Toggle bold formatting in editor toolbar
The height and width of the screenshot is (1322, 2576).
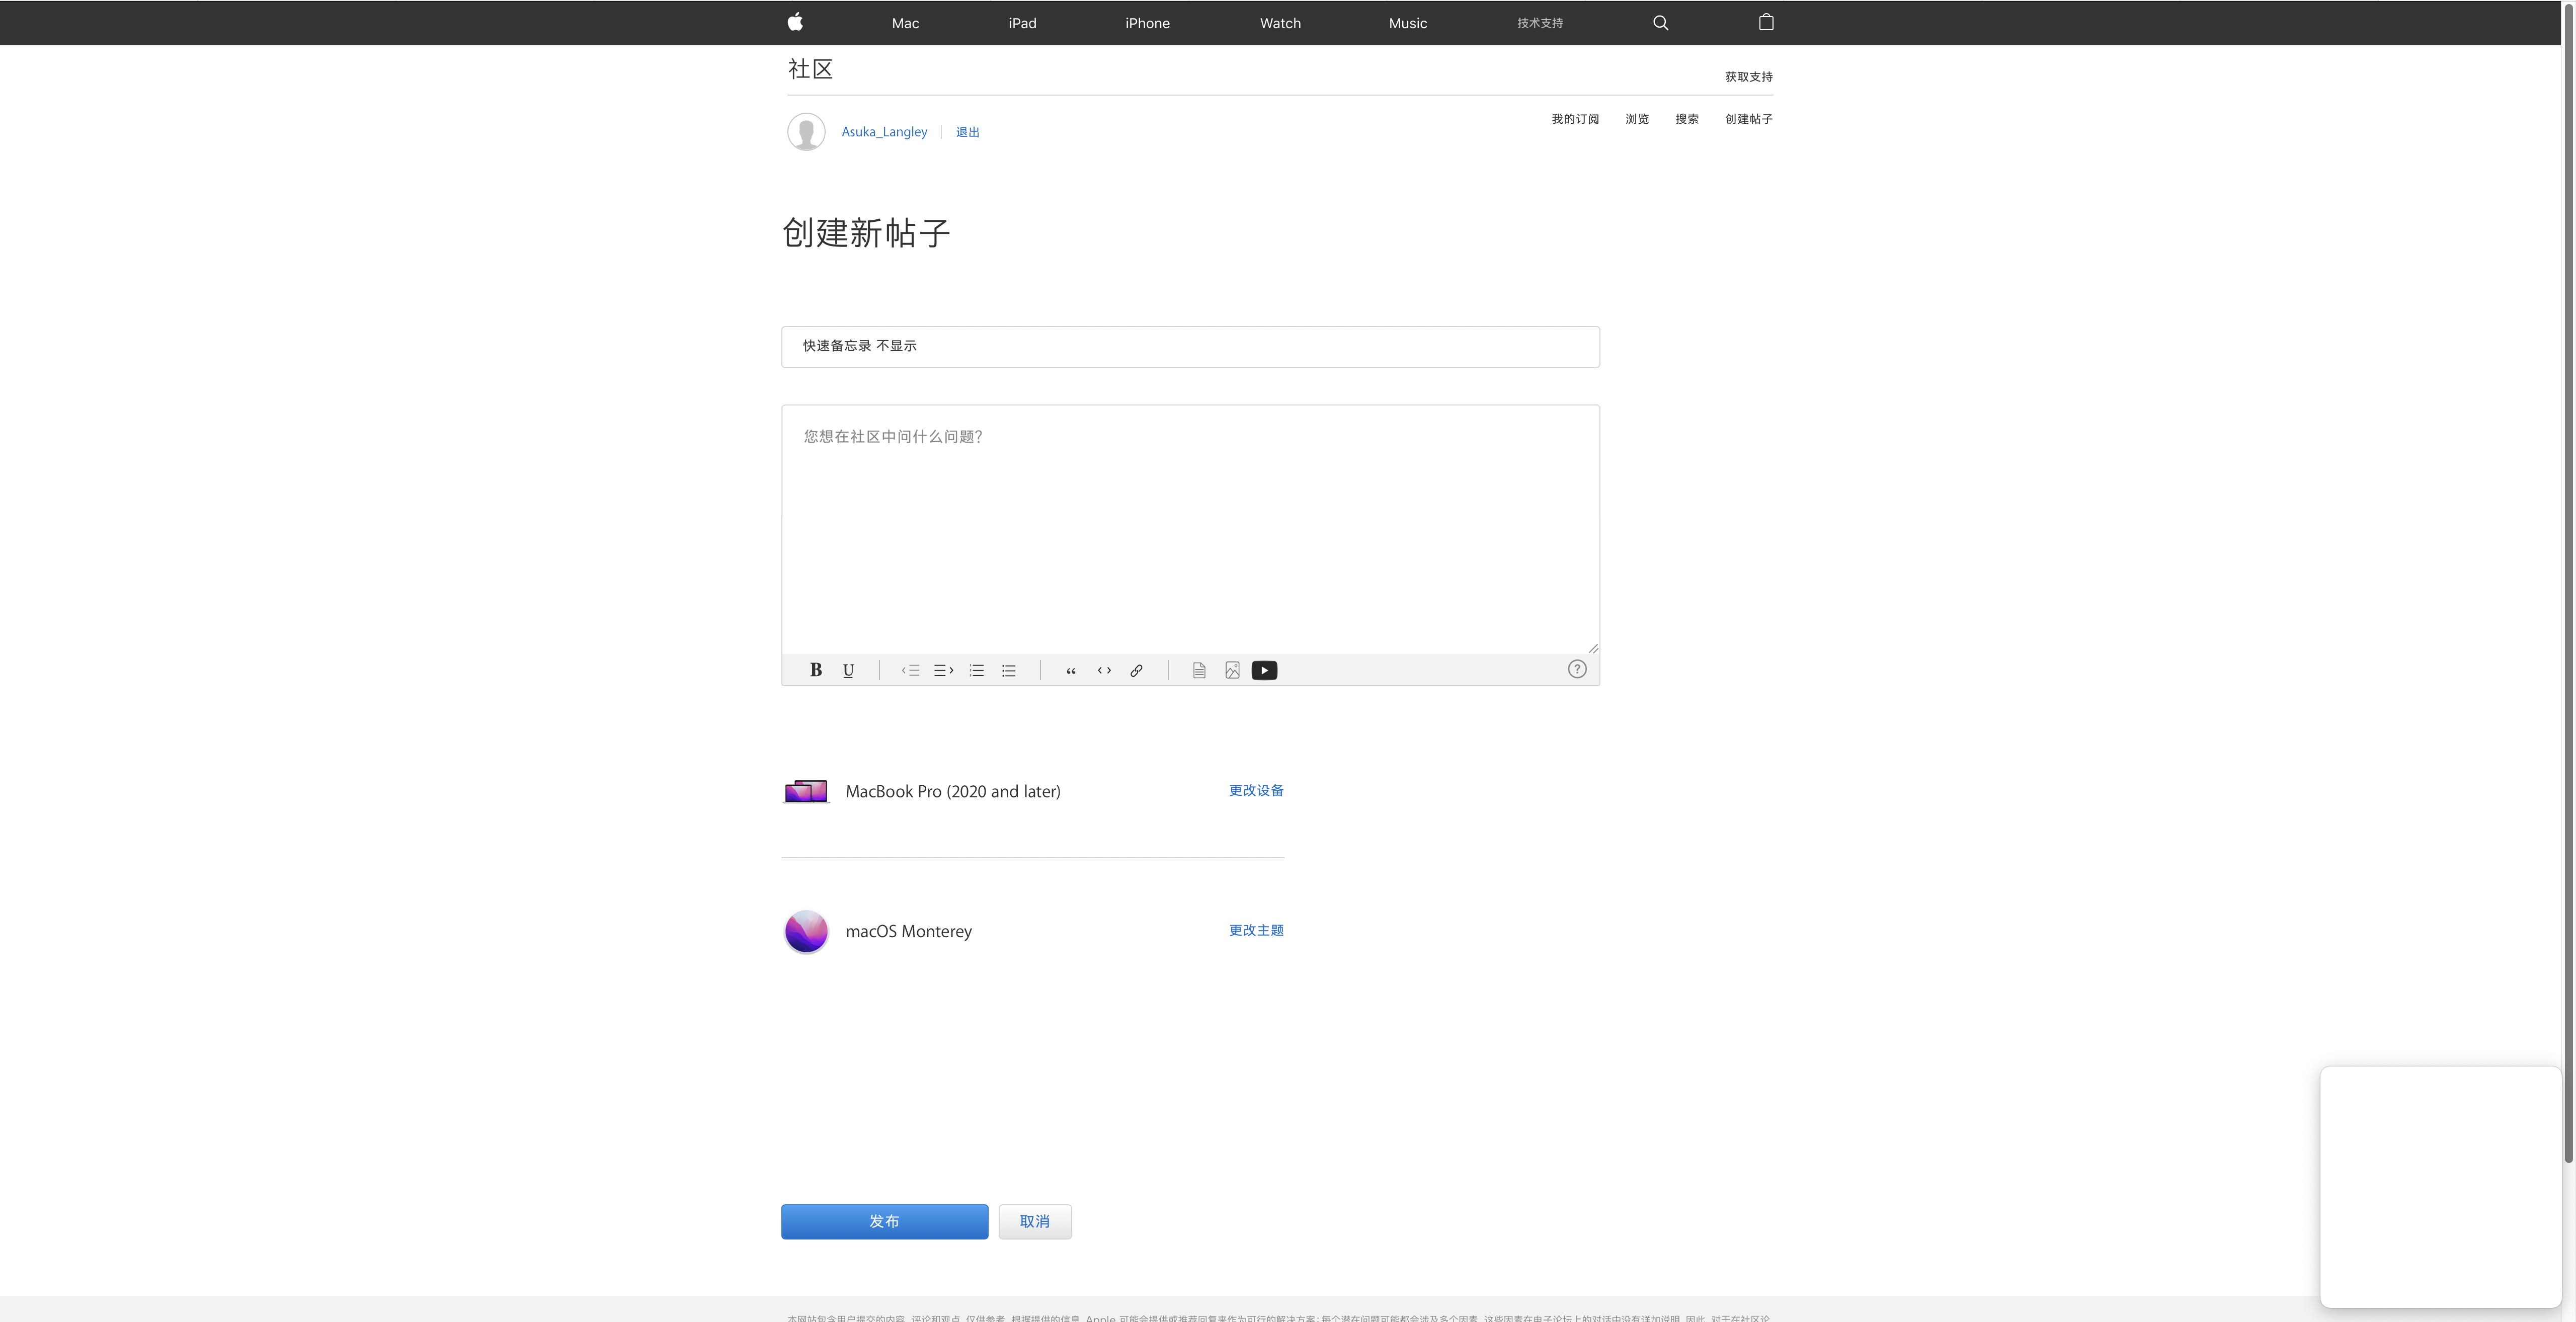click(816, 670)
